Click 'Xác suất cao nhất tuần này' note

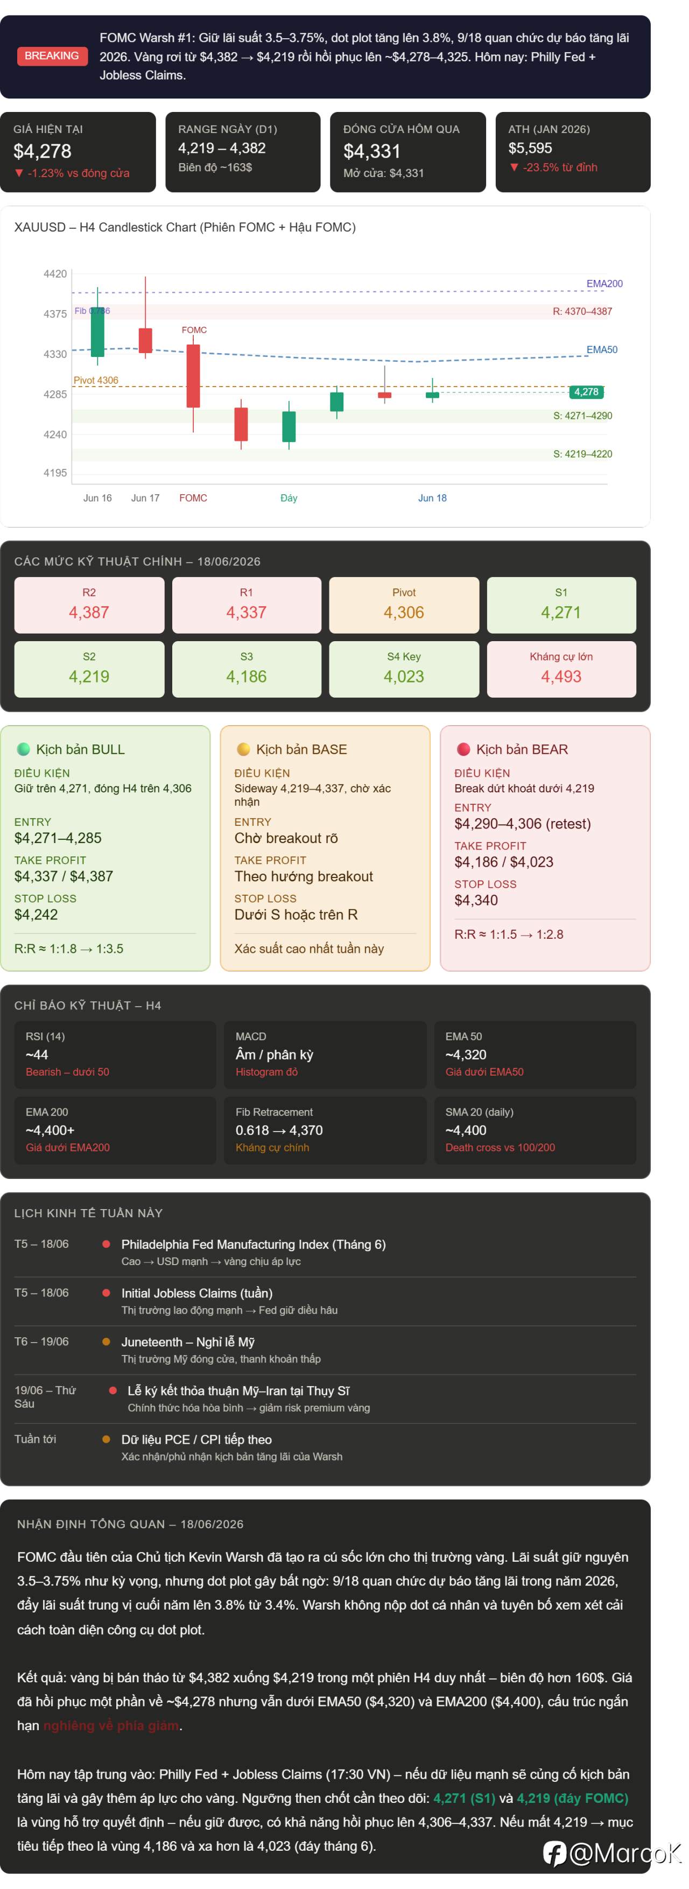pos(308,949)
